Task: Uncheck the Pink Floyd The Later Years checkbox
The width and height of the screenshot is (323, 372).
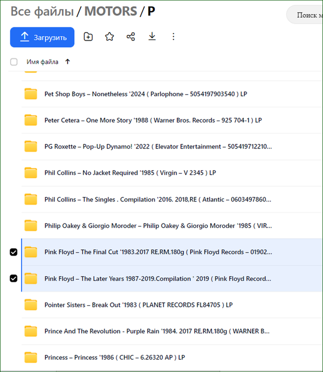Action: pyautogui.click(x=14, y=279)
